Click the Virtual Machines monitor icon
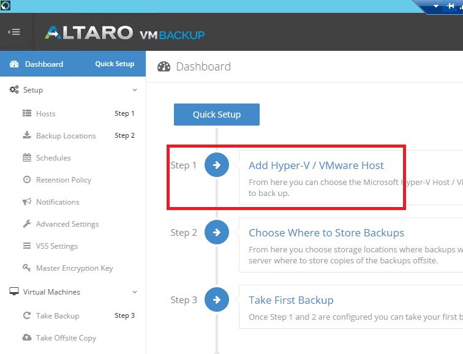This screenshot has height=354, width=463. pyautogui.click(x=14, y=292)
